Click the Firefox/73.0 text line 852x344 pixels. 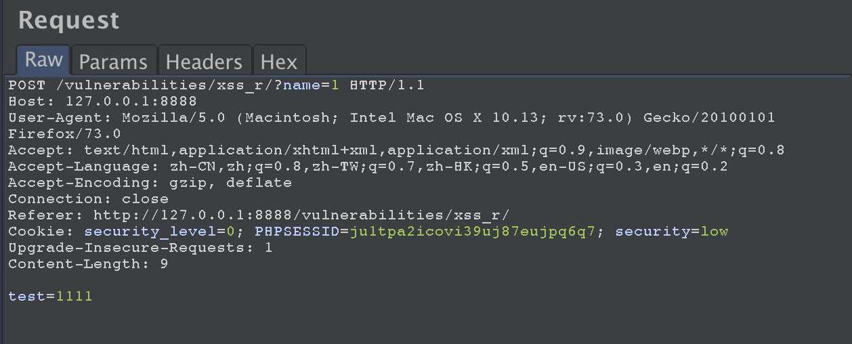point(64,134)
